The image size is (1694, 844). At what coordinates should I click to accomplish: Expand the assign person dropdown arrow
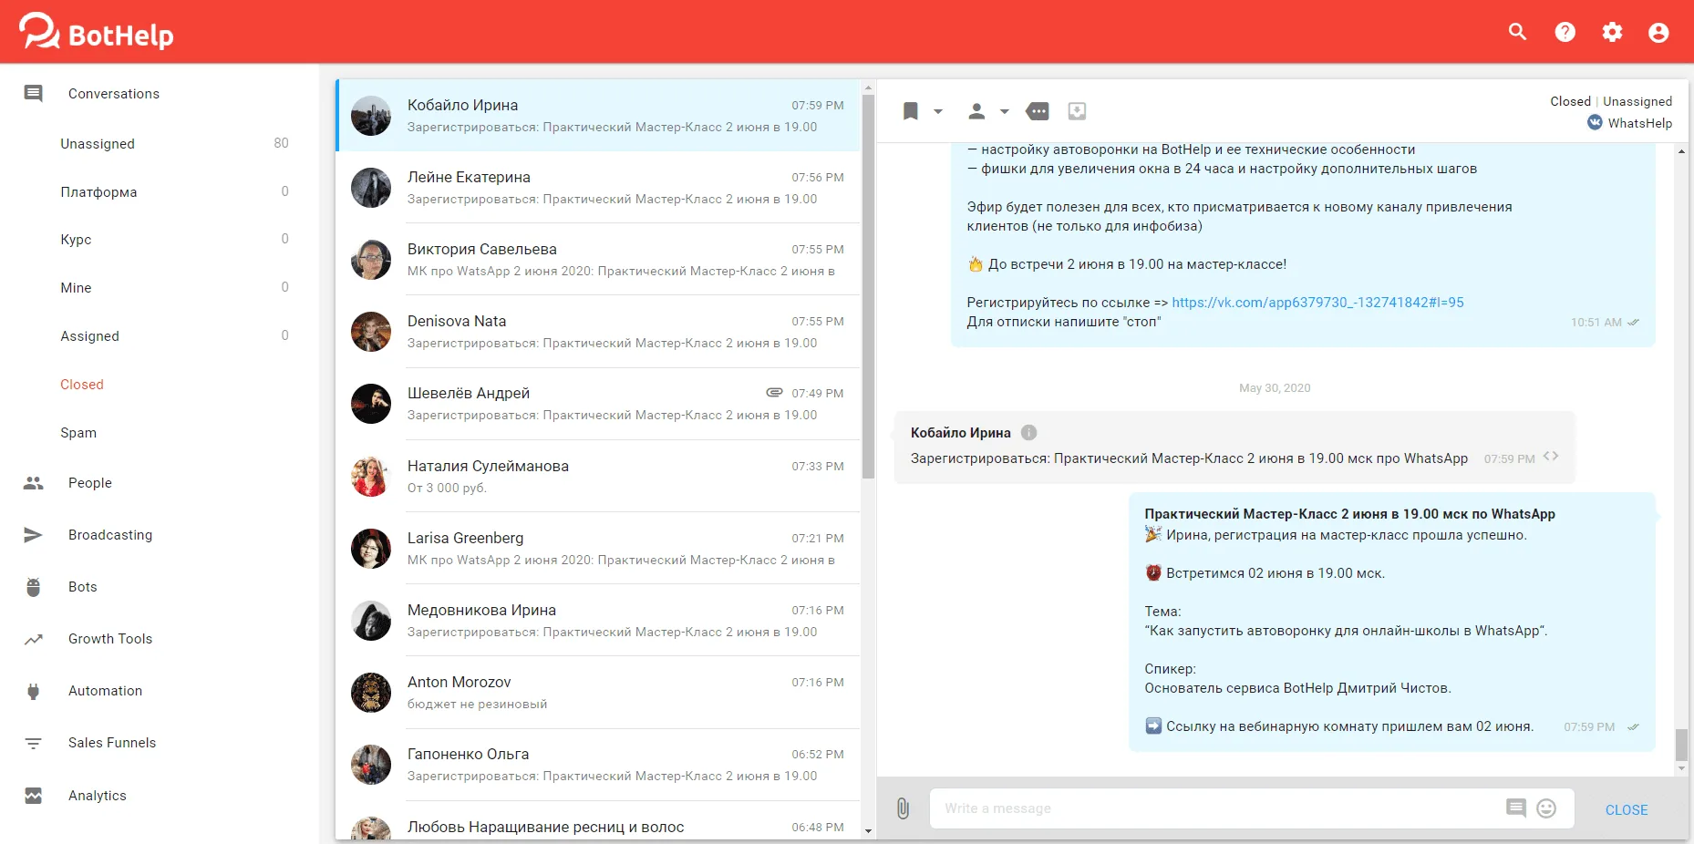(1004, 112)
